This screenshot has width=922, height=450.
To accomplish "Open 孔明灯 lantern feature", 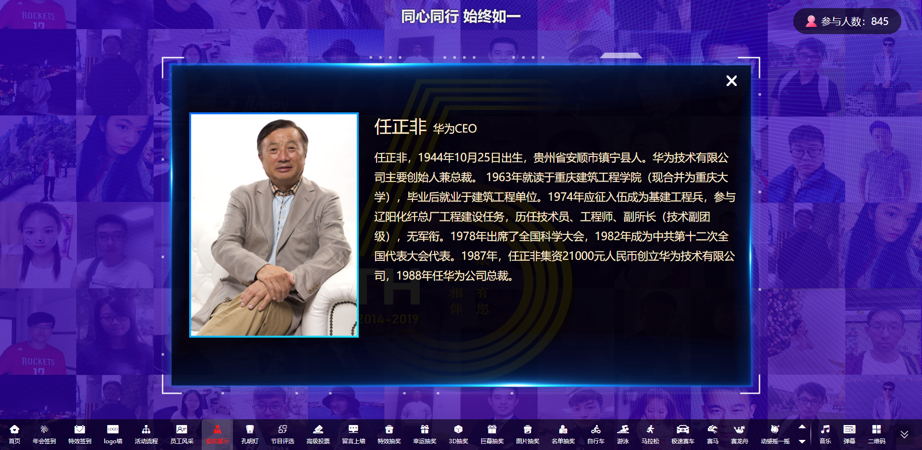I will click(250, 434).
